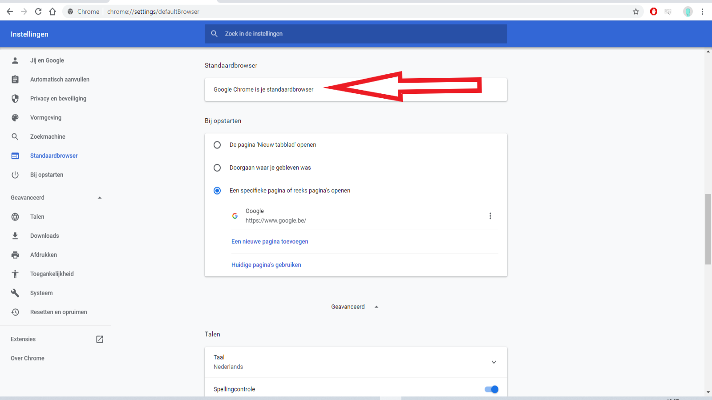Image resolution: width=712 pixels, height=400 pixels.
Task: Open the Over Chrome page
Action: pyautogui.click(x=28, y=358)
